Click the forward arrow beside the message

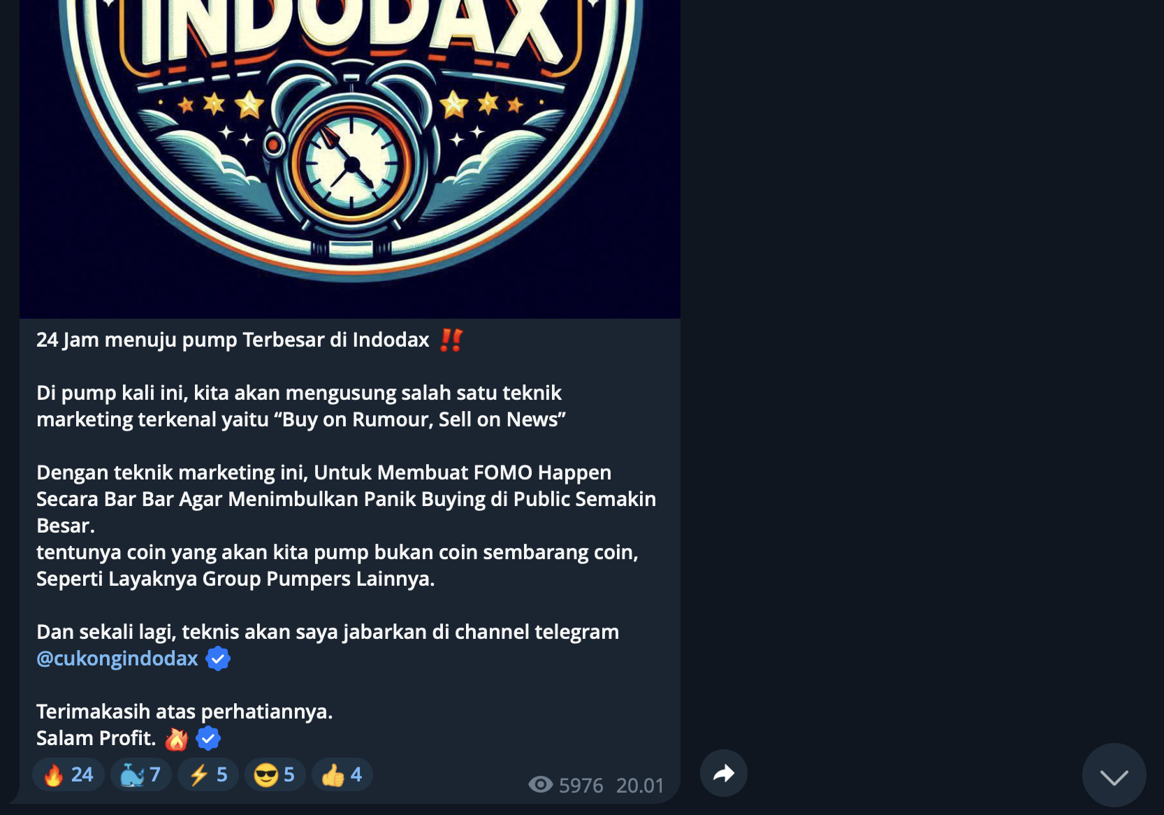[724, 773]
